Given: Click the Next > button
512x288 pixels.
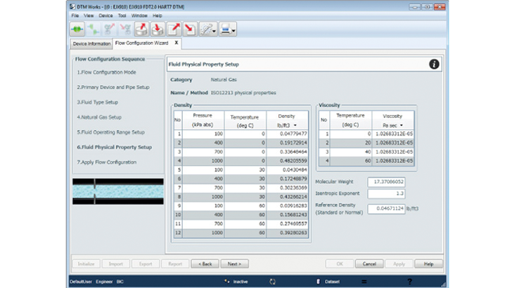Looking at the screenshot, I should 234,263.
